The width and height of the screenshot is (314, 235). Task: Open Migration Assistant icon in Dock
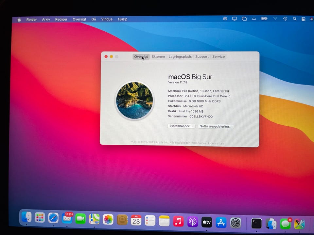pyautogui.click(x=271, y=224)
